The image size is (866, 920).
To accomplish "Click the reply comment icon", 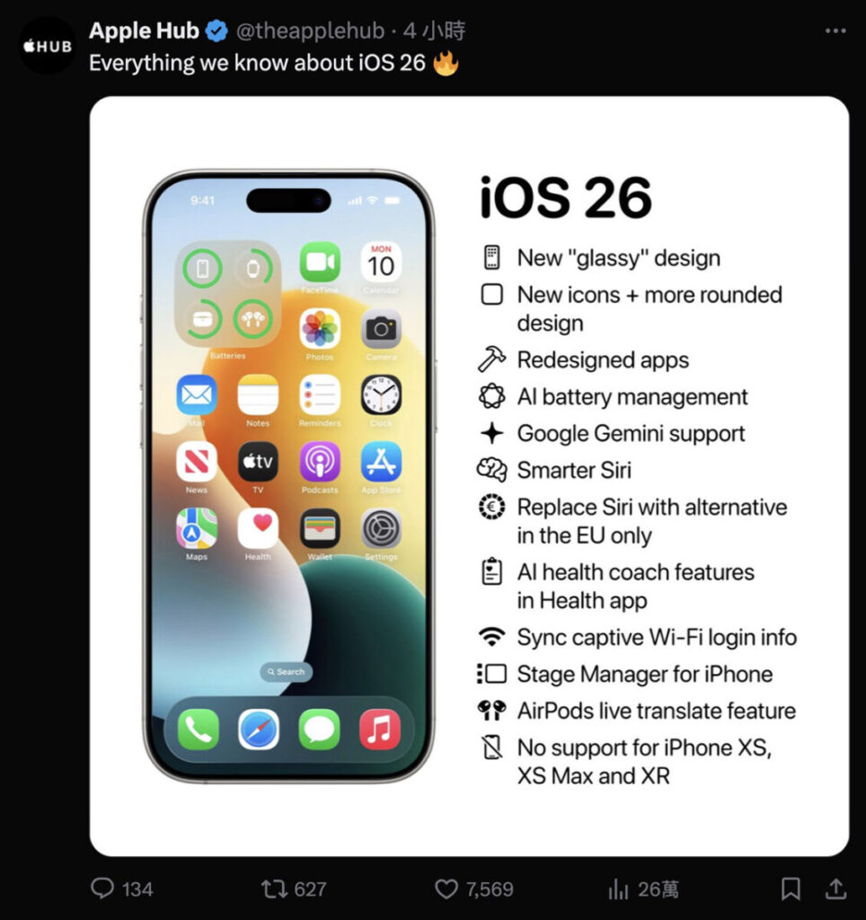I will (x=102, y=889).
